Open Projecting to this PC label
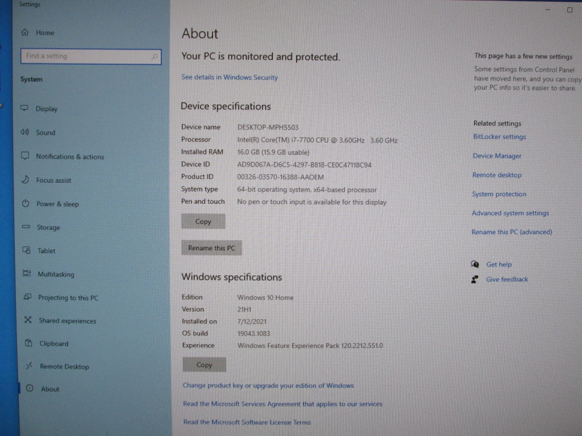The width and height of the screenshot is (582, 436). pos(68,297)
